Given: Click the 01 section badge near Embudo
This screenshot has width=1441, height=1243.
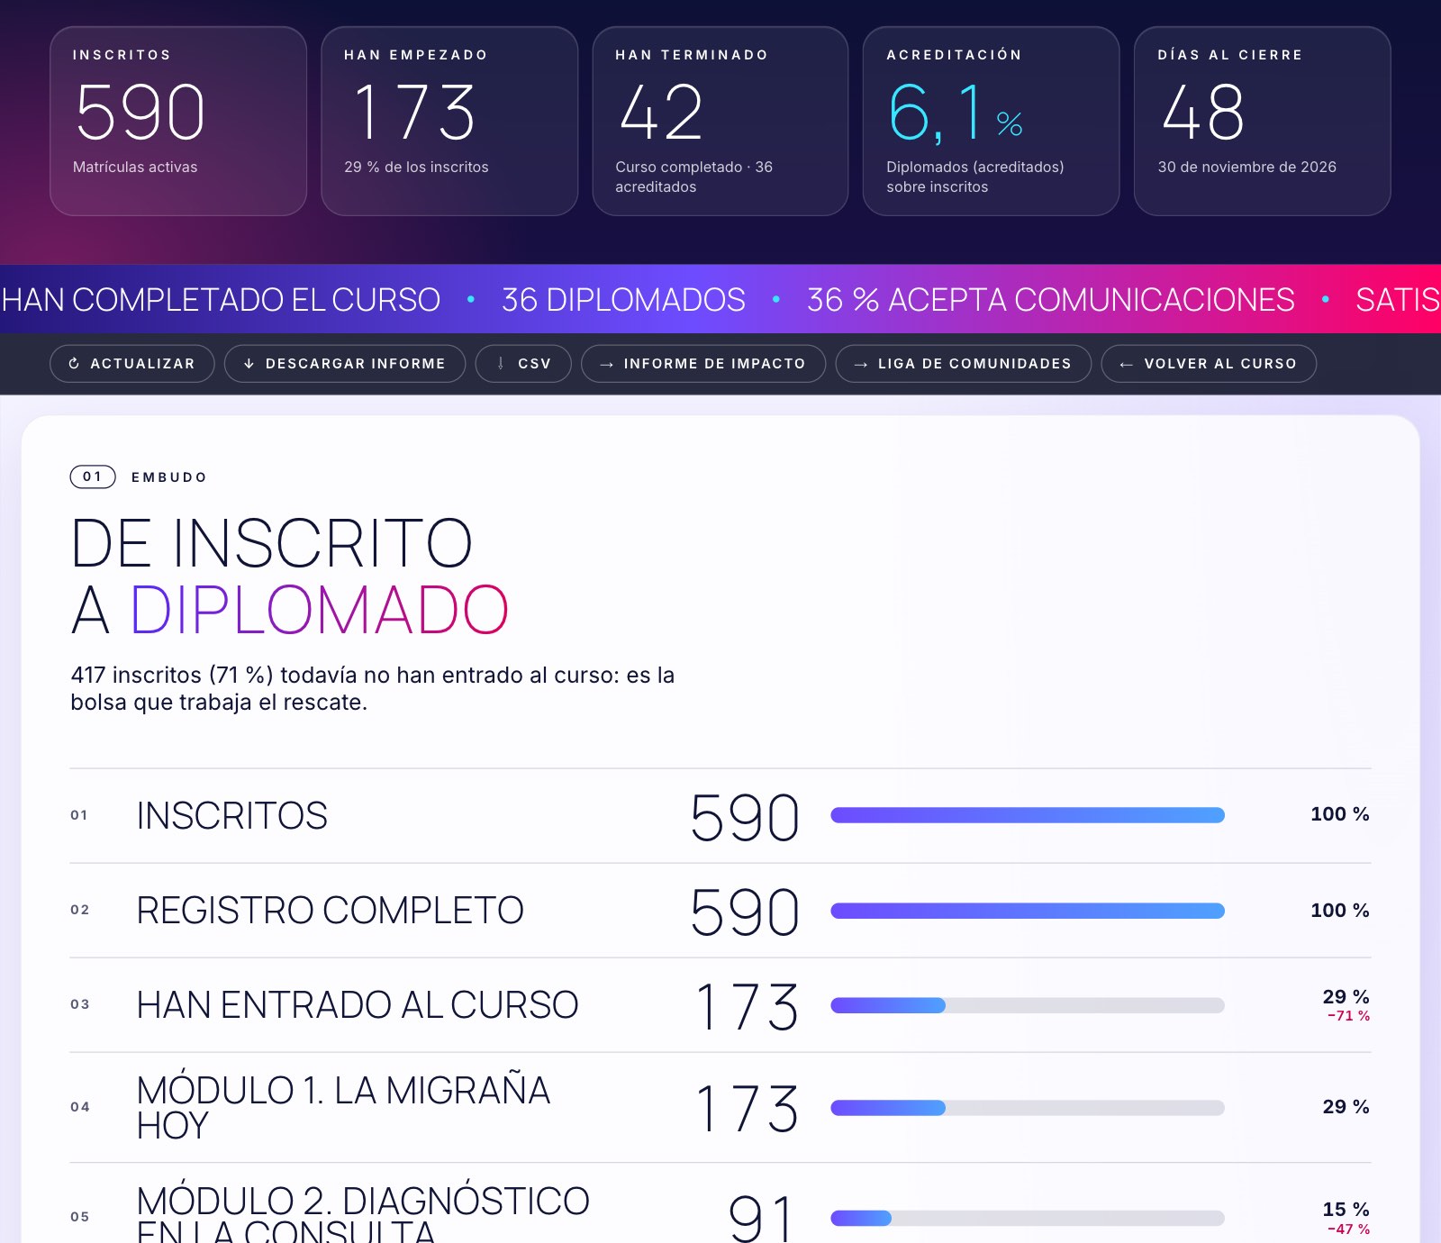Looking at the screenshot, I should 93,476.
